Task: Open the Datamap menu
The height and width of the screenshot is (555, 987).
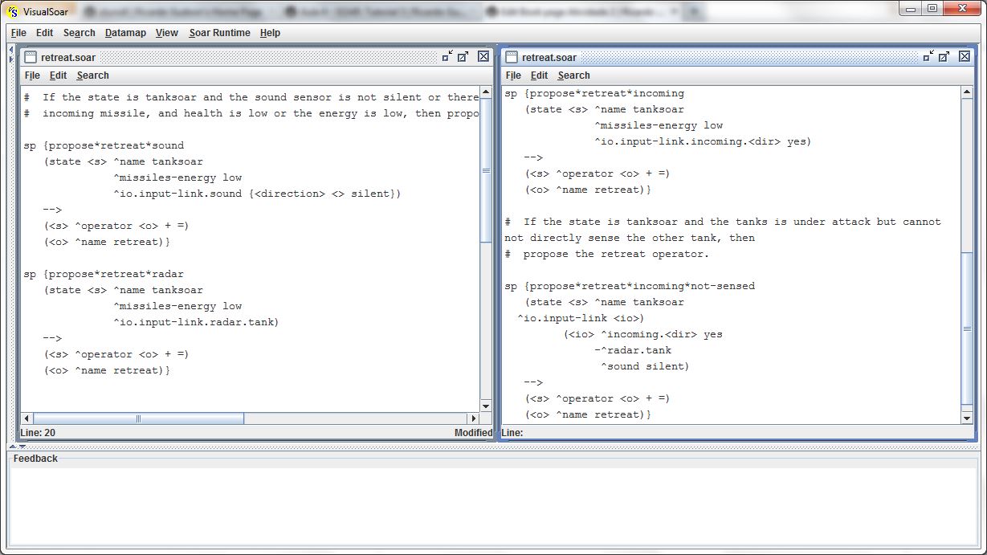Action: click(x=125, y=33)
